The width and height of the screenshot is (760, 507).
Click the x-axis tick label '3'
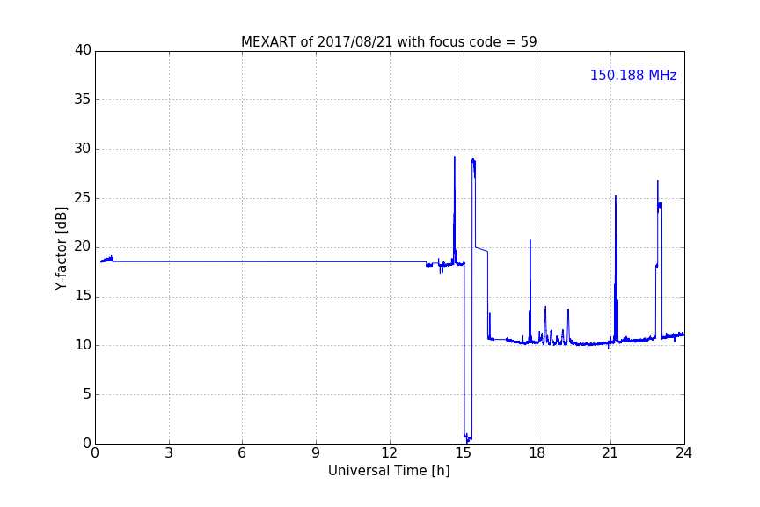tap(169, 453)
